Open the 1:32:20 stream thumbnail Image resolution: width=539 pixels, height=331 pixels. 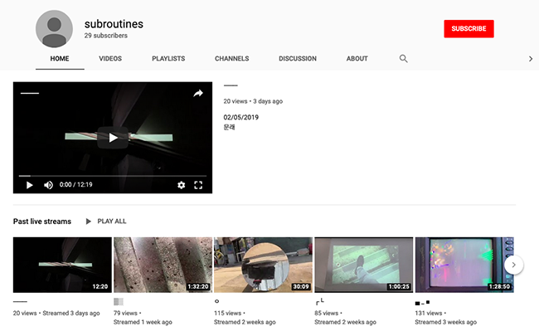click(163, 265)
